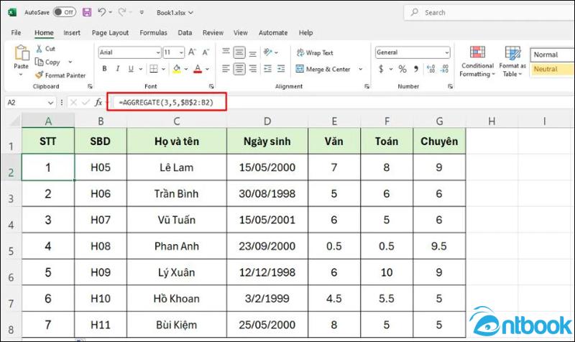Expand Paste options arrow
This screenshot has height=342, width=575.
click(21, 75)
